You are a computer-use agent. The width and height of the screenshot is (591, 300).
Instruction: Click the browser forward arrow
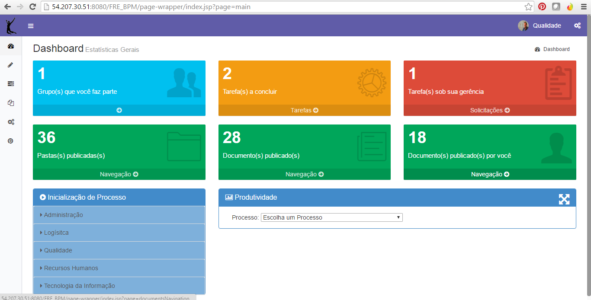tap(20, 7)
